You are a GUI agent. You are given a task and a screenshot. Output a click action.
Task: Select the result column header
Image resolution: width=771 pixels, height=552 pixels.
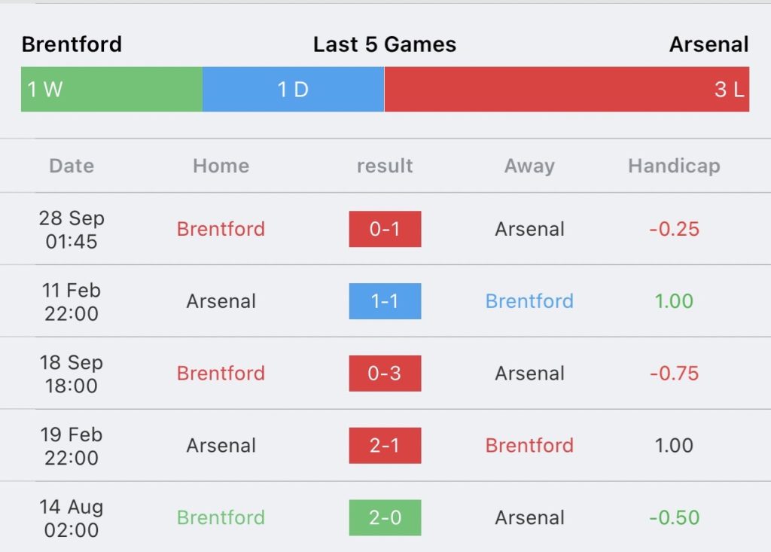pyautogui.click(x=385, y=166)
